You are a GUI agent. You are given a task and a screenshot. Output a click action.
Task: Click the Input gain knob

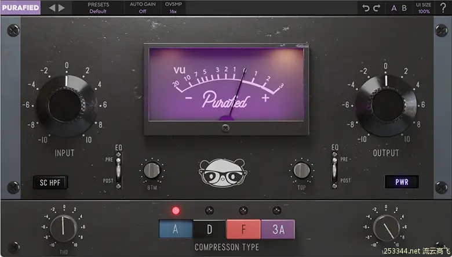(66, 105)
